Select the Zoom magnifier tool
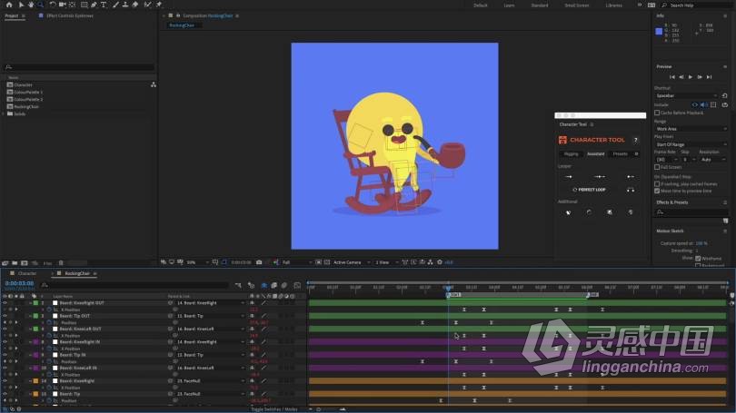 click(x=38, y=5)
